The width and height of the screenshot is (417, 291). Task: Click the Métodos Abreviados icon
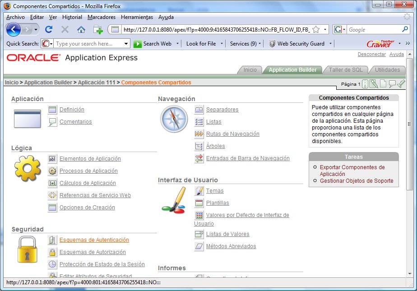(199, 246)
